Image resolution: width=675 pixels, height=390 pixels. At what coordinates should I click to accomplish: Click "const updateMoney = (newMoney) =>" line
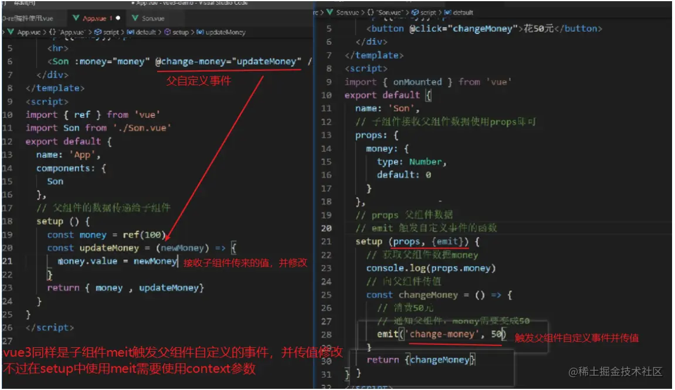142,248
